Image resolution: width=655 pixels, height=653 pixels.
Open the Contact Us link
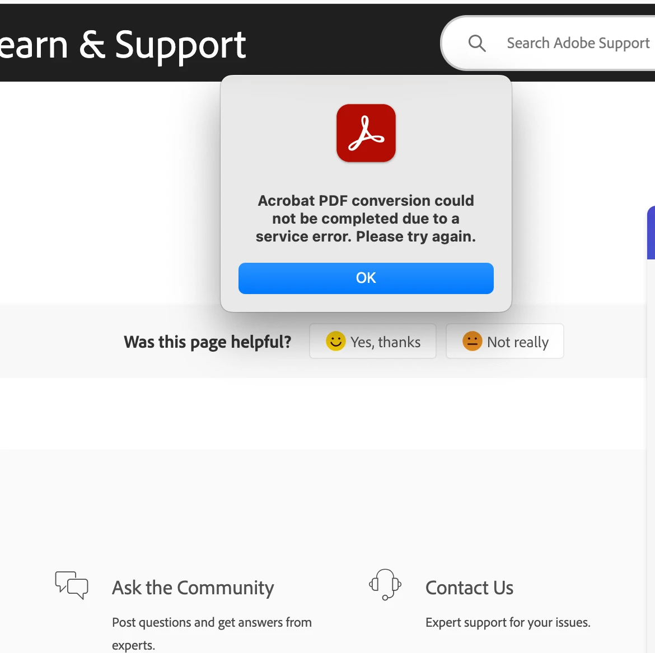tap(469, 588)
